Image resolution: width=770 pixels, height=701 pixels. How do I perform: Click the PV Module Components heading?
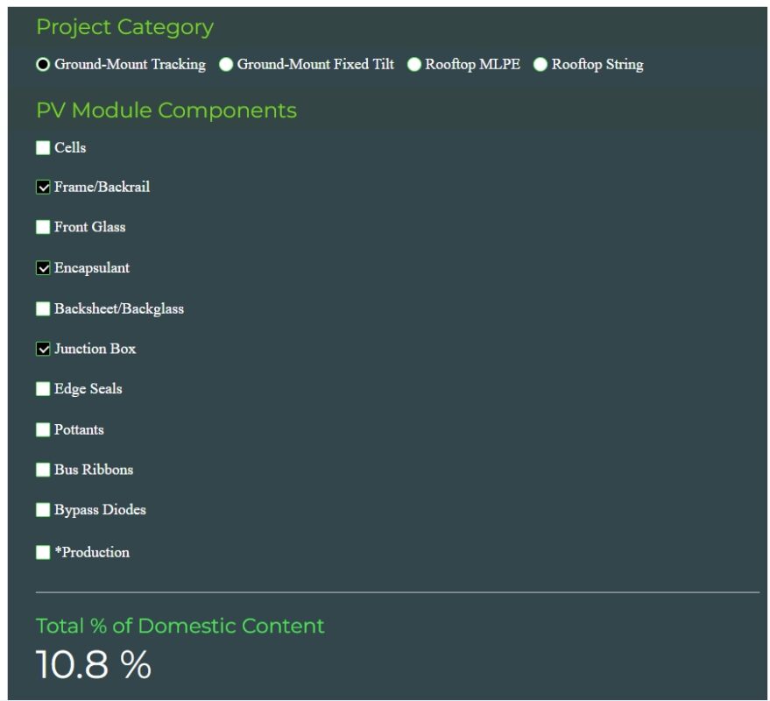[x=166, y=110]
